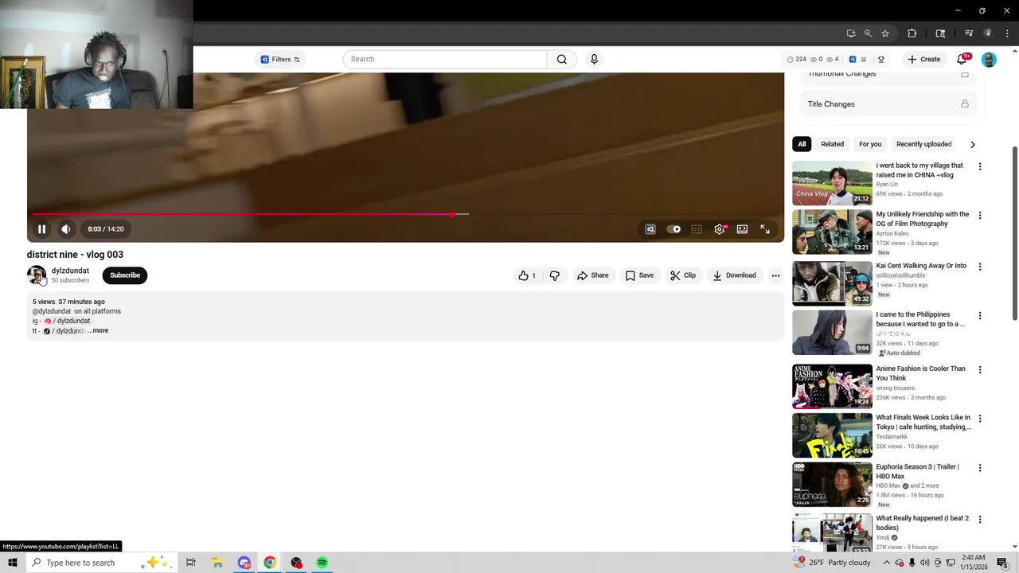Screen dimensions: 1019x573
Task: Share this video
Action: pyautogui.click(x=593, y=275)
